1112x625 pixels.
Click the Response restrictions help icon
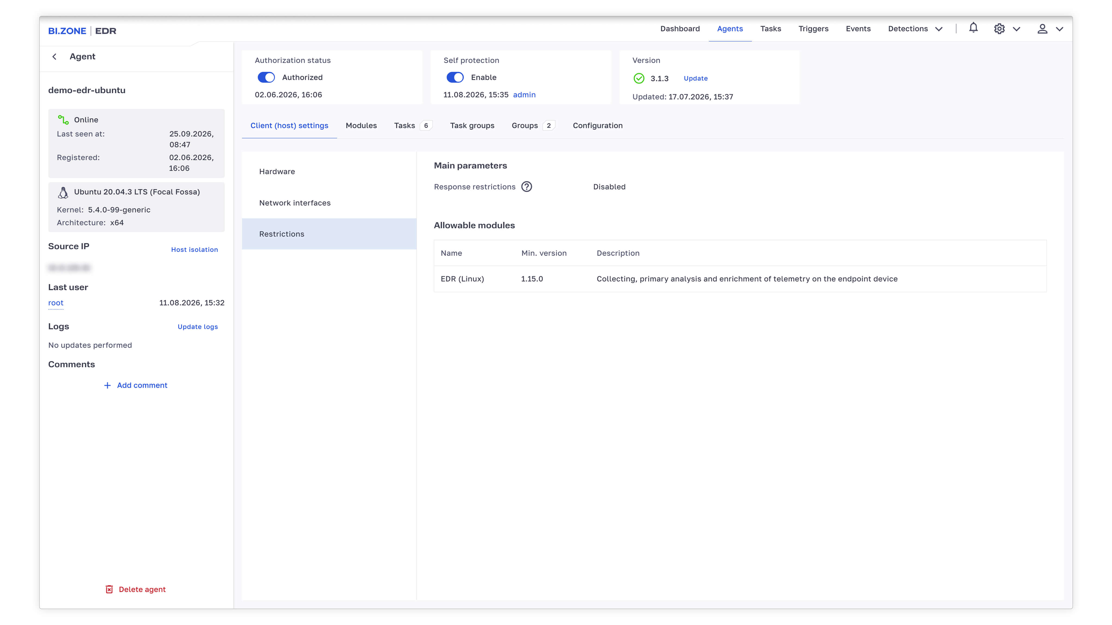(526, 187)
